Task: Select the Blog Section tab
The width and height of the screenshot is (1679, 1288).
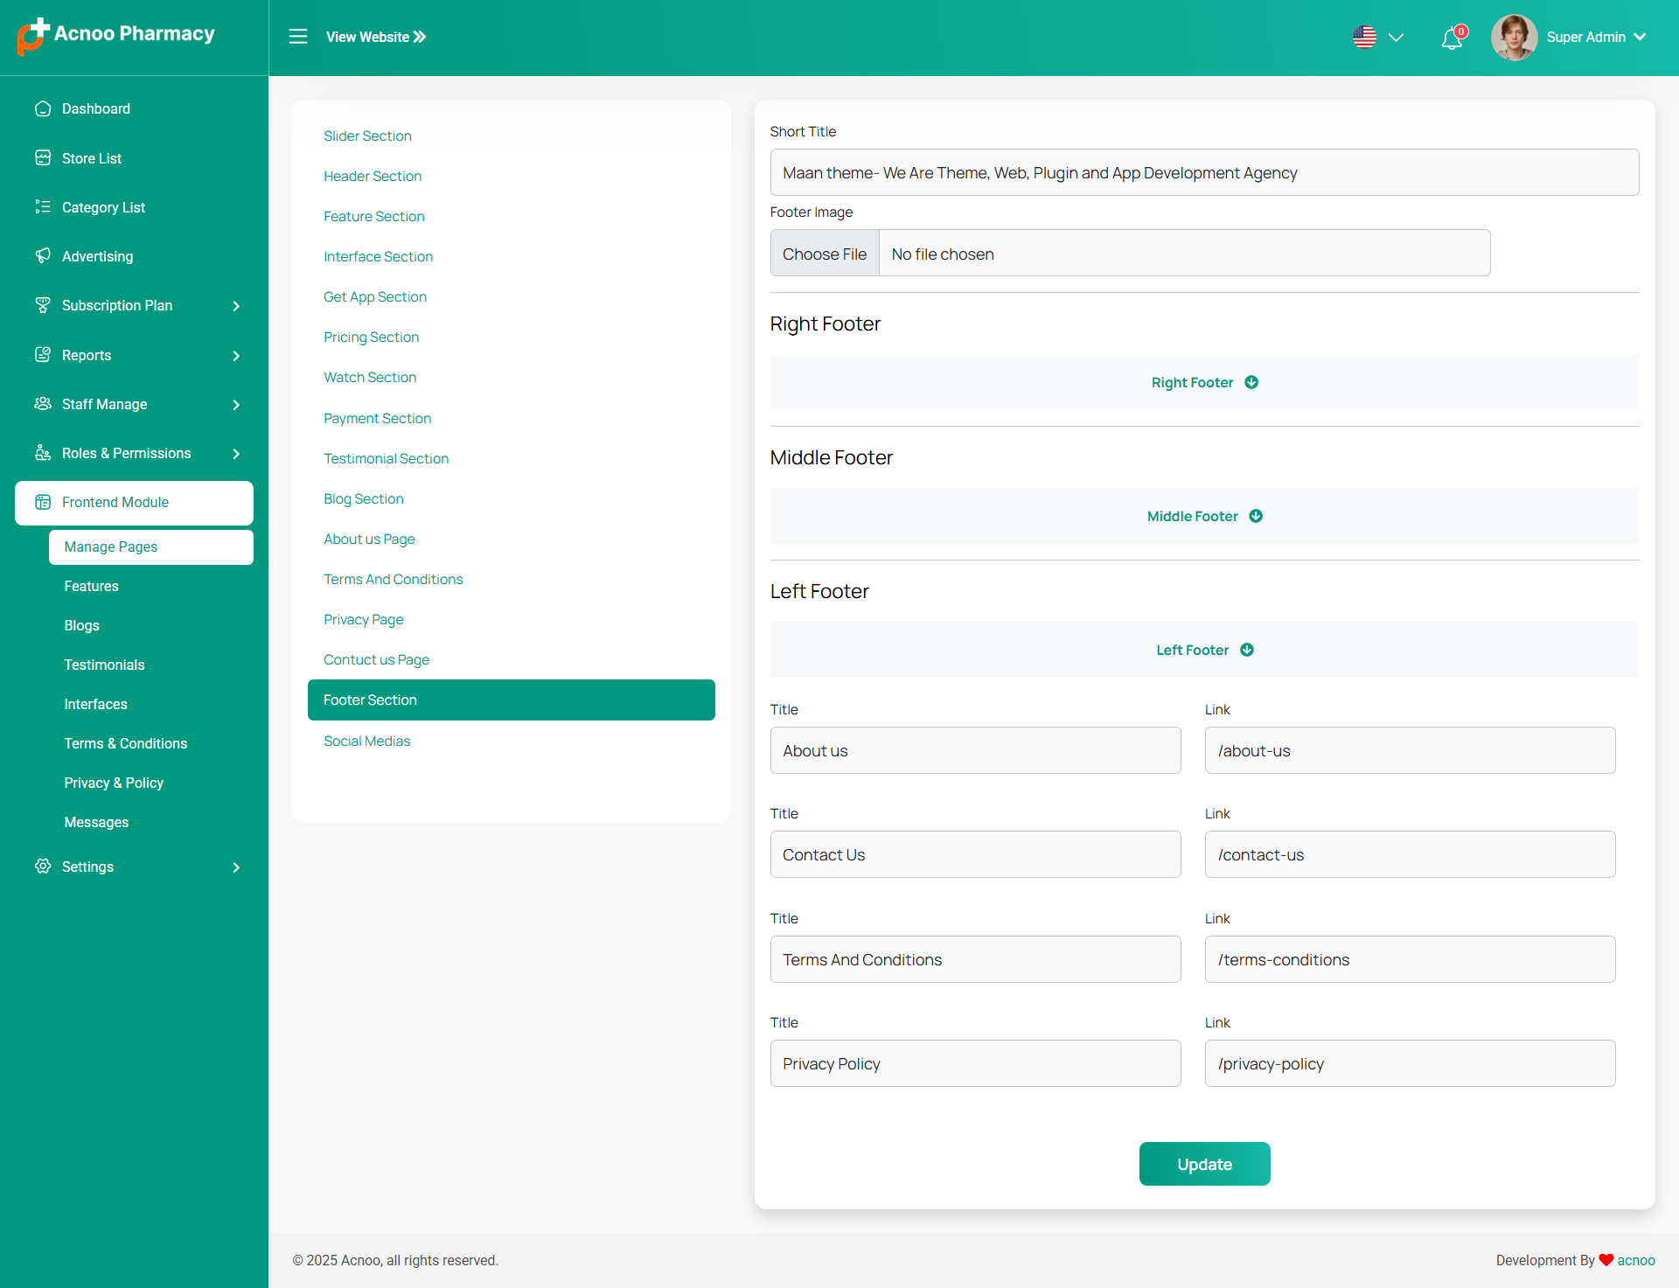Action: 363,498
